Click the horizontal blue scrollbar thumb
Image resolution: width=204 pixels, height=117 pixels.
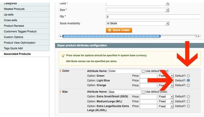coord(111,36)
